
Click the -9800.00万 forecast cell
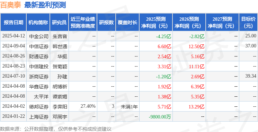(x=160, y=117)
